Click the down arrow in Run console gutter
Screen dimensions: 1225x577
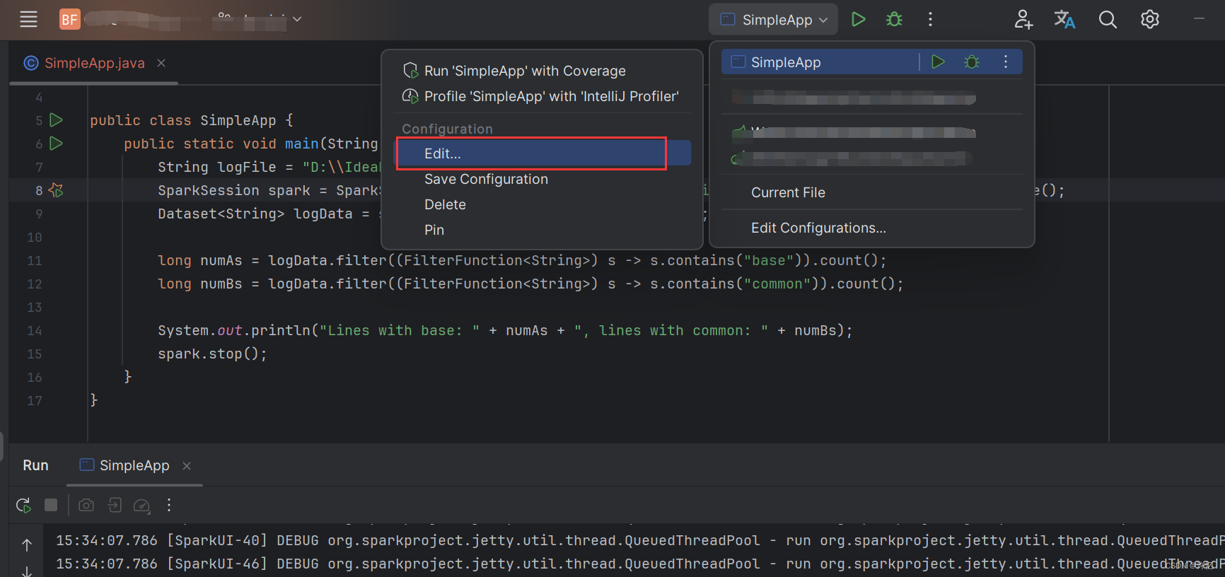coord(27,571)
